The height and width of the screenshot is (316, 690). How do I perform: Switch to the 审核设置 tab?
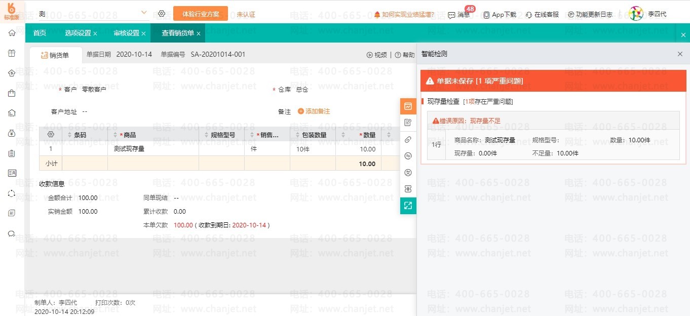coord(126,33)
